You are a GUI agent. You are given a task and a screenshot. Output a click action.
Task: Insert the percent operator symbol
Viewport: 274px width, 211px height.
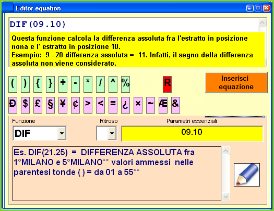click(125, 84)
